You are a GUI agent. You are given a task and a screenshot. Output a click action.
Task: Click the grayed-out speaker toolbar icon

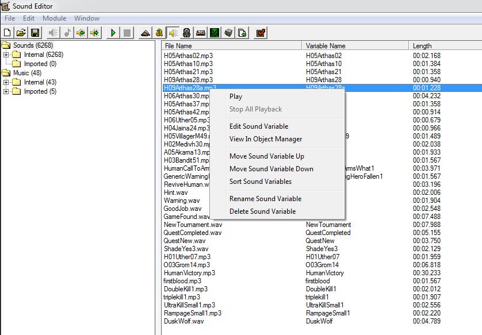[x=53, y=33]
